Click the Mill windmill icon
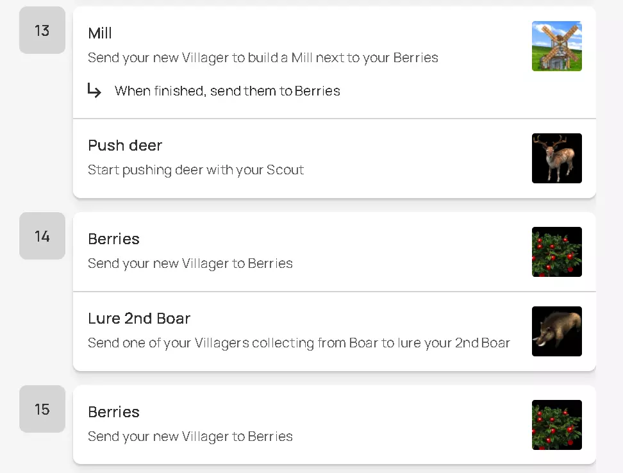 coord(556,46)
